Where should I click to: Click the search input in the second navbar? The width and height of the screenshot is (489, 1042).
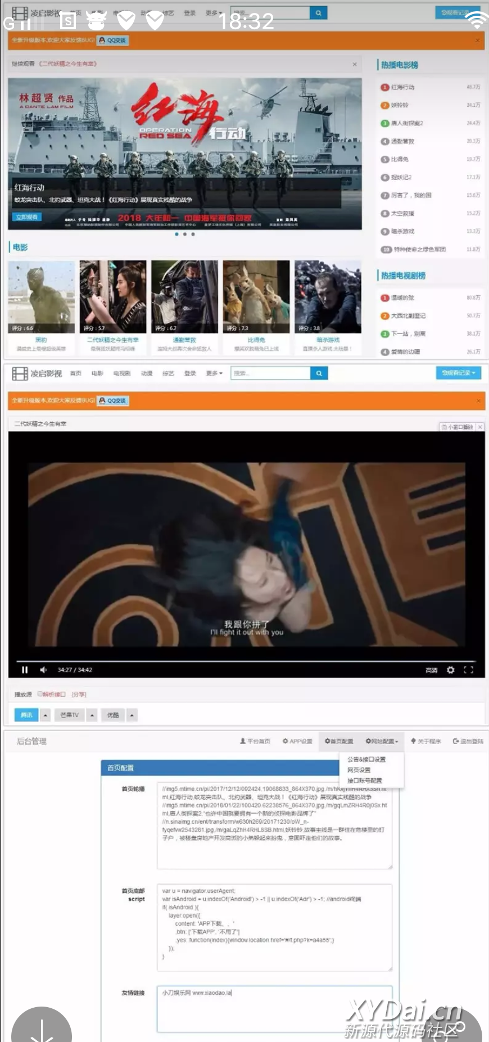click(270, 373)
